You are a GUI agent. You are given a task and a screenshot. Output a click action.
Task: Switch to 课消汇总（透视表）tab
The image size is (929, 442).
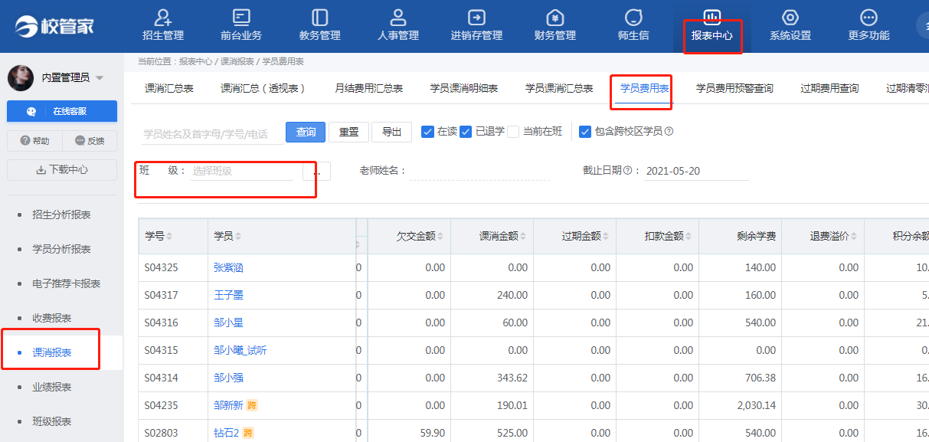[264, 89]
